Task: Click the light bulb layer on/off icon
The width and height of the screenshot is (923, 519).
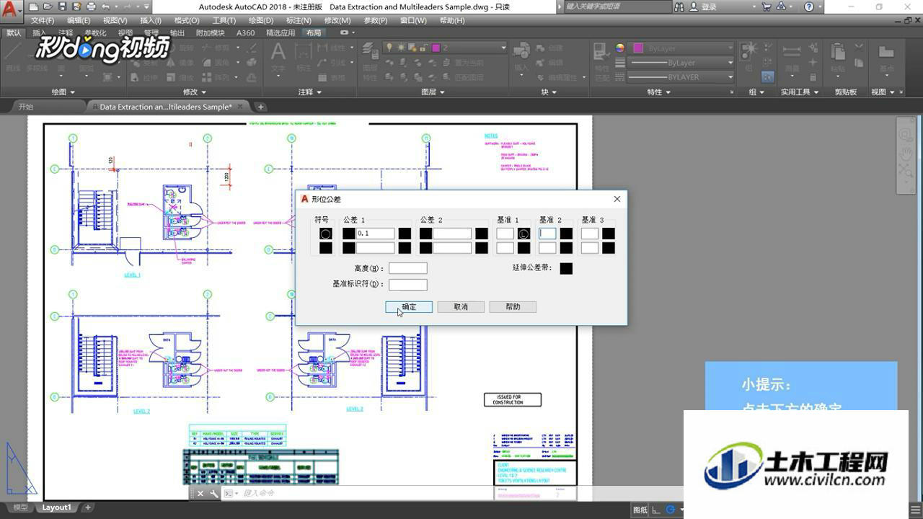Action: tap(390, 48)
